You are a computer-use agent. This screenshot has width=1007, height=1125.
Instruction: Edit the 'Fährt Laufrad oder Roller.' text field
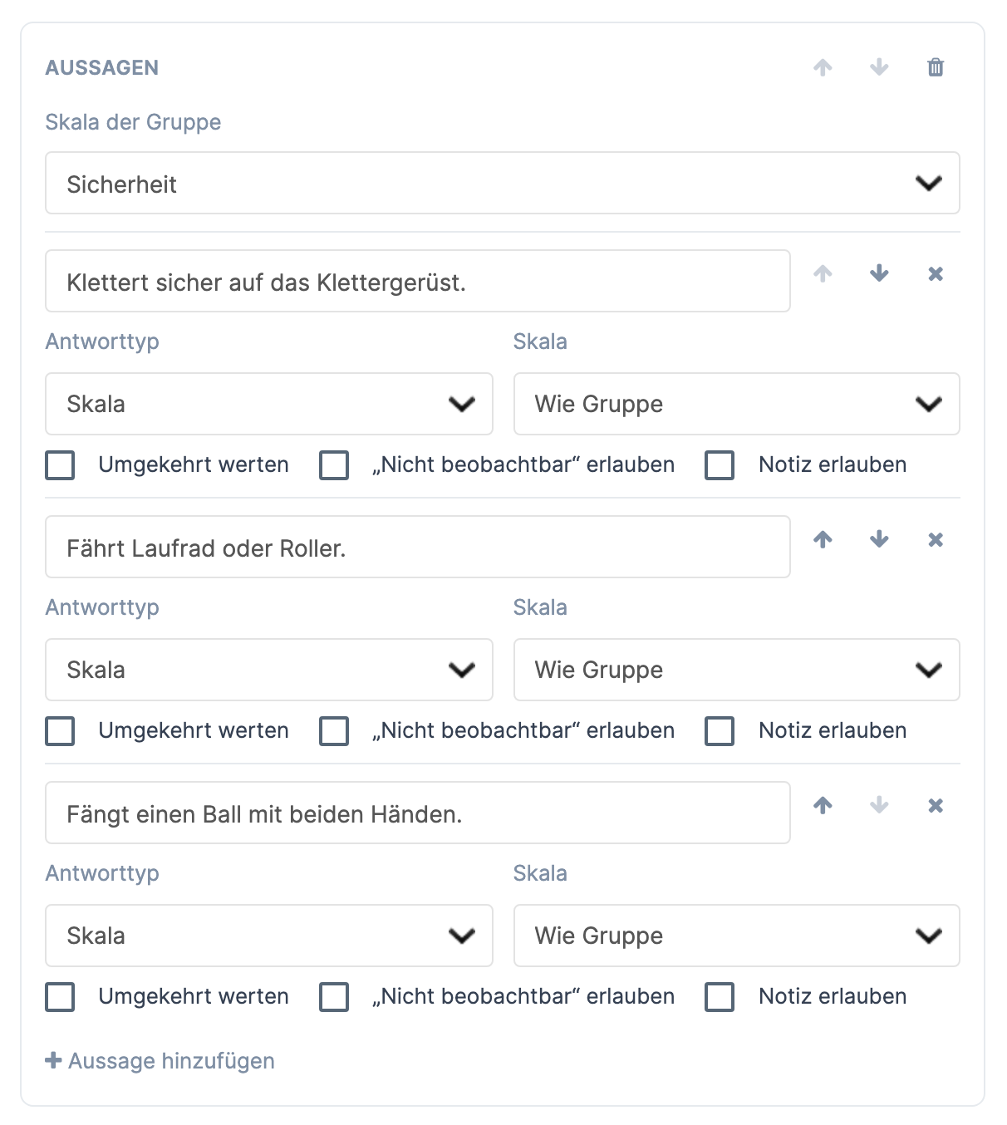[x=418, y=547]
